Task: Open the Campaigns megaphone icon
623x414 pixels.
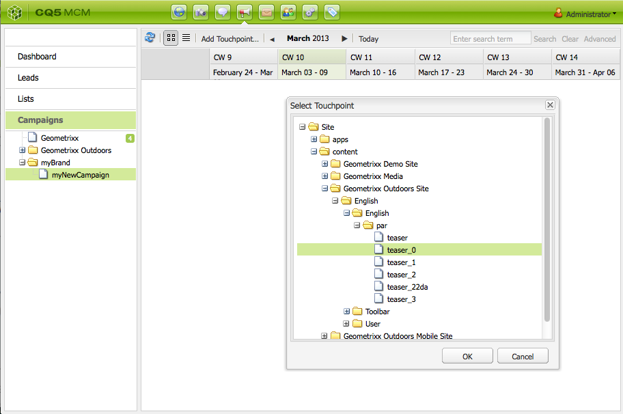Action: click(245, 12)
